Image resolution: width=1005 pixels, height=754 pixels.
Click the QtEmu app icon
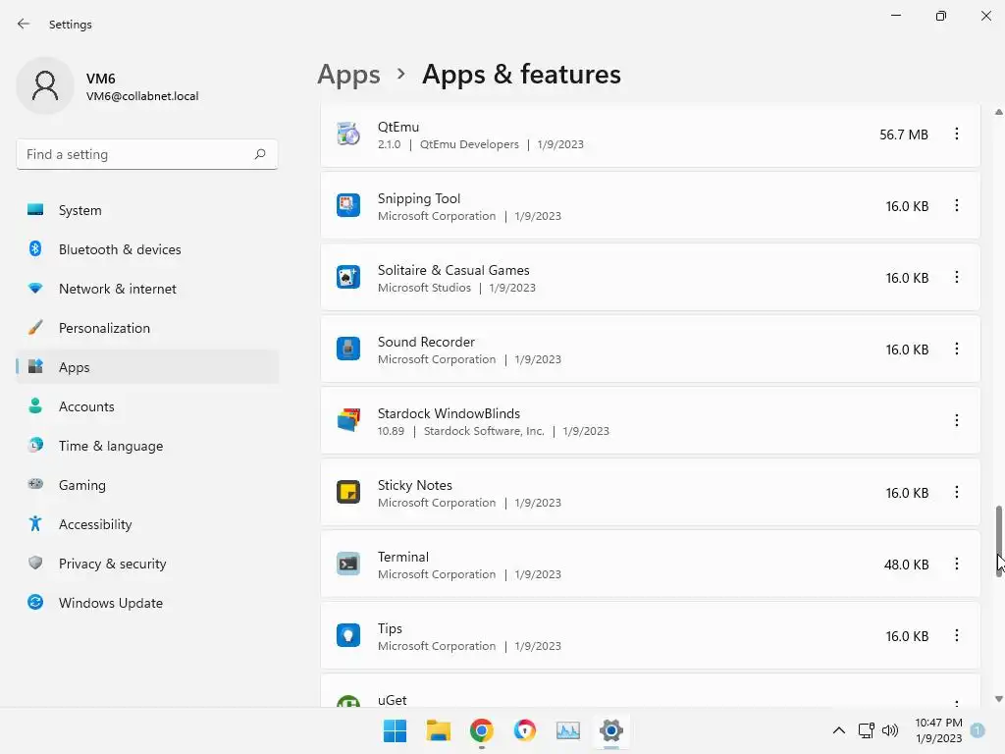point(348,134)
